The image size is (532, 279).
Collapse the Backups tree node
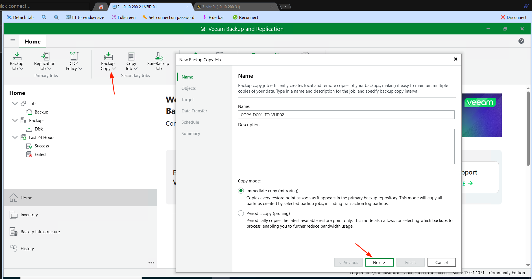15,120
